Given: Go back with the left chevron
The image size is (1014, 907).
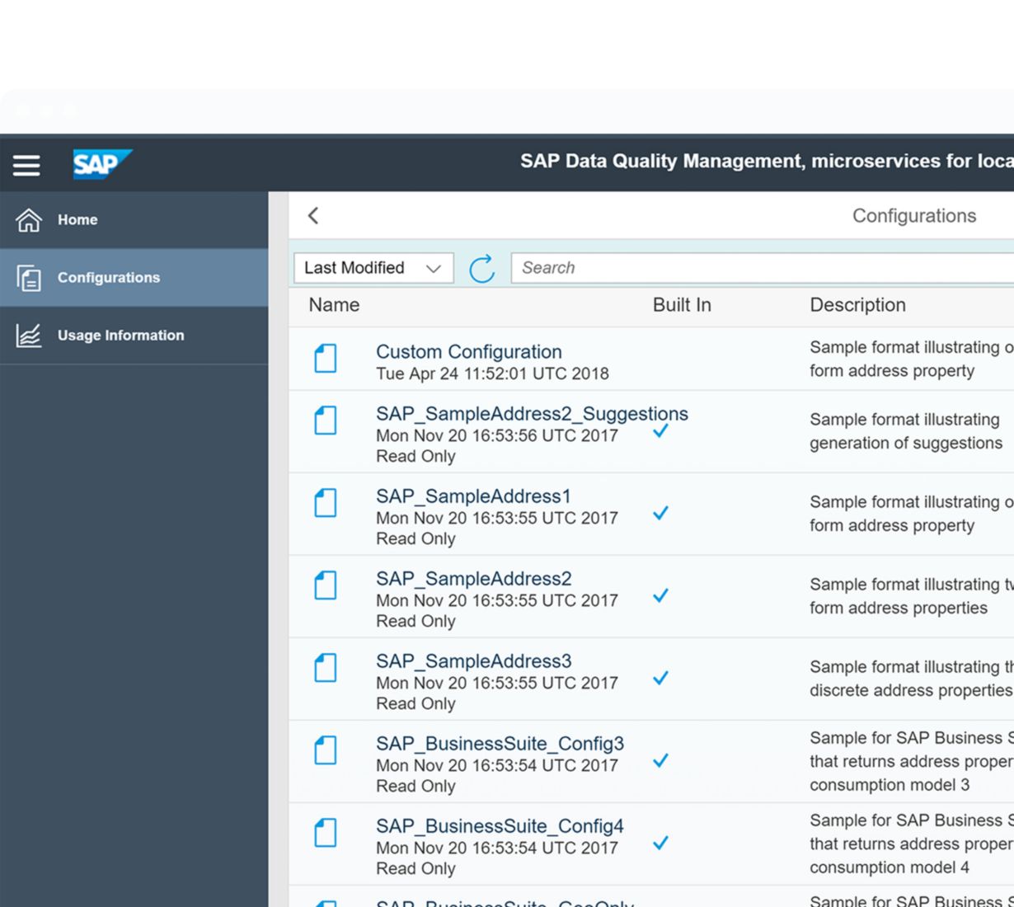Looking at the screenshot, I should (313, 216).
